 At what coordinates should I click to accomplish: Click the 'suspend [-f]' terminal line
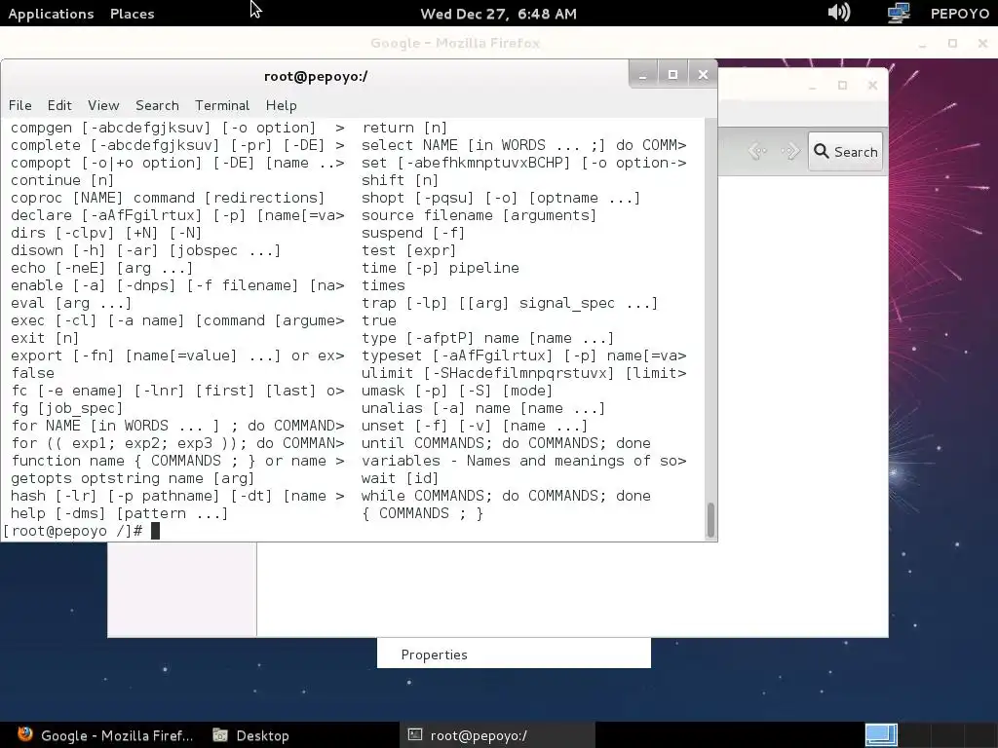(x=413, y=233)
